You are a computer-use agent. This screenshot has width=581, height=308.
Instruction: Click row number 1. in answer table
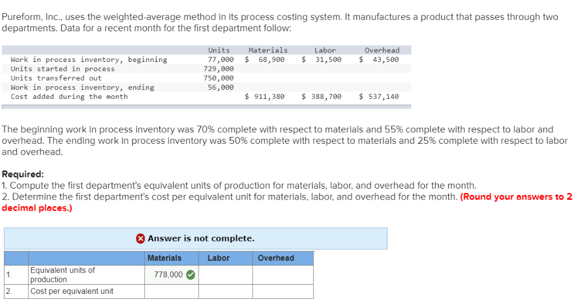pyautogui.click(x=9, y=275)
